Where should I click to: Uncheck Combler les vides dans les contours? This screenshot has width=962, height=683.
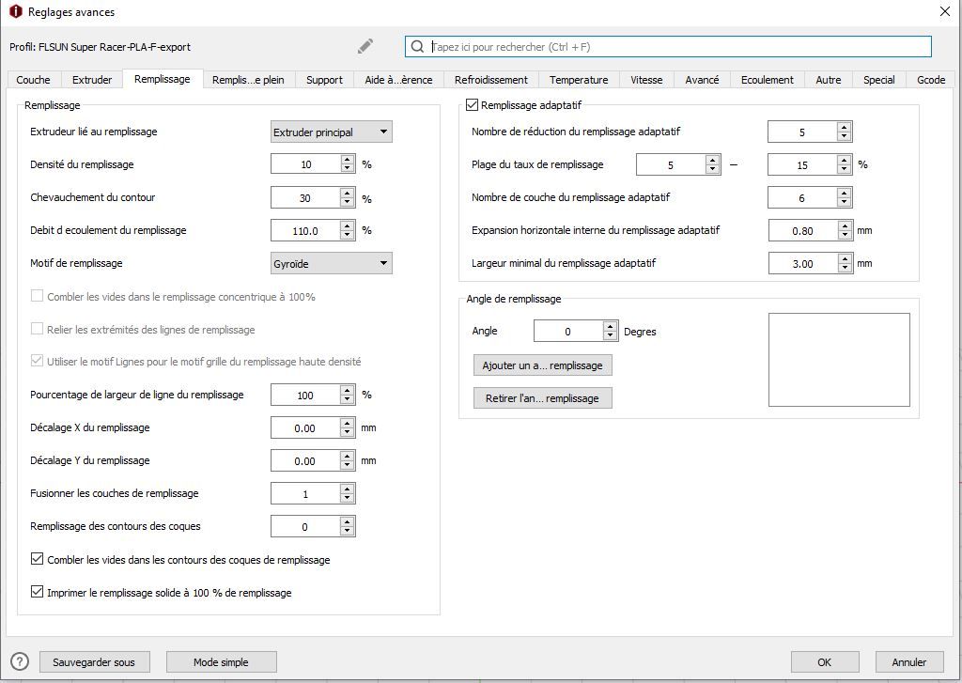tap(37, 559)
